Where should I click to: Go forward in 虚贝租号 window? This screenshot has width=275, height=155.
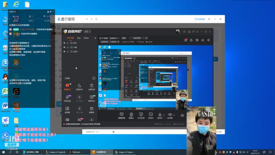91,19
